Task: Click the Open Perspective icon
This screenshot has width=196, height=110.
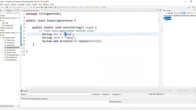Action: [x=193, y=7]
